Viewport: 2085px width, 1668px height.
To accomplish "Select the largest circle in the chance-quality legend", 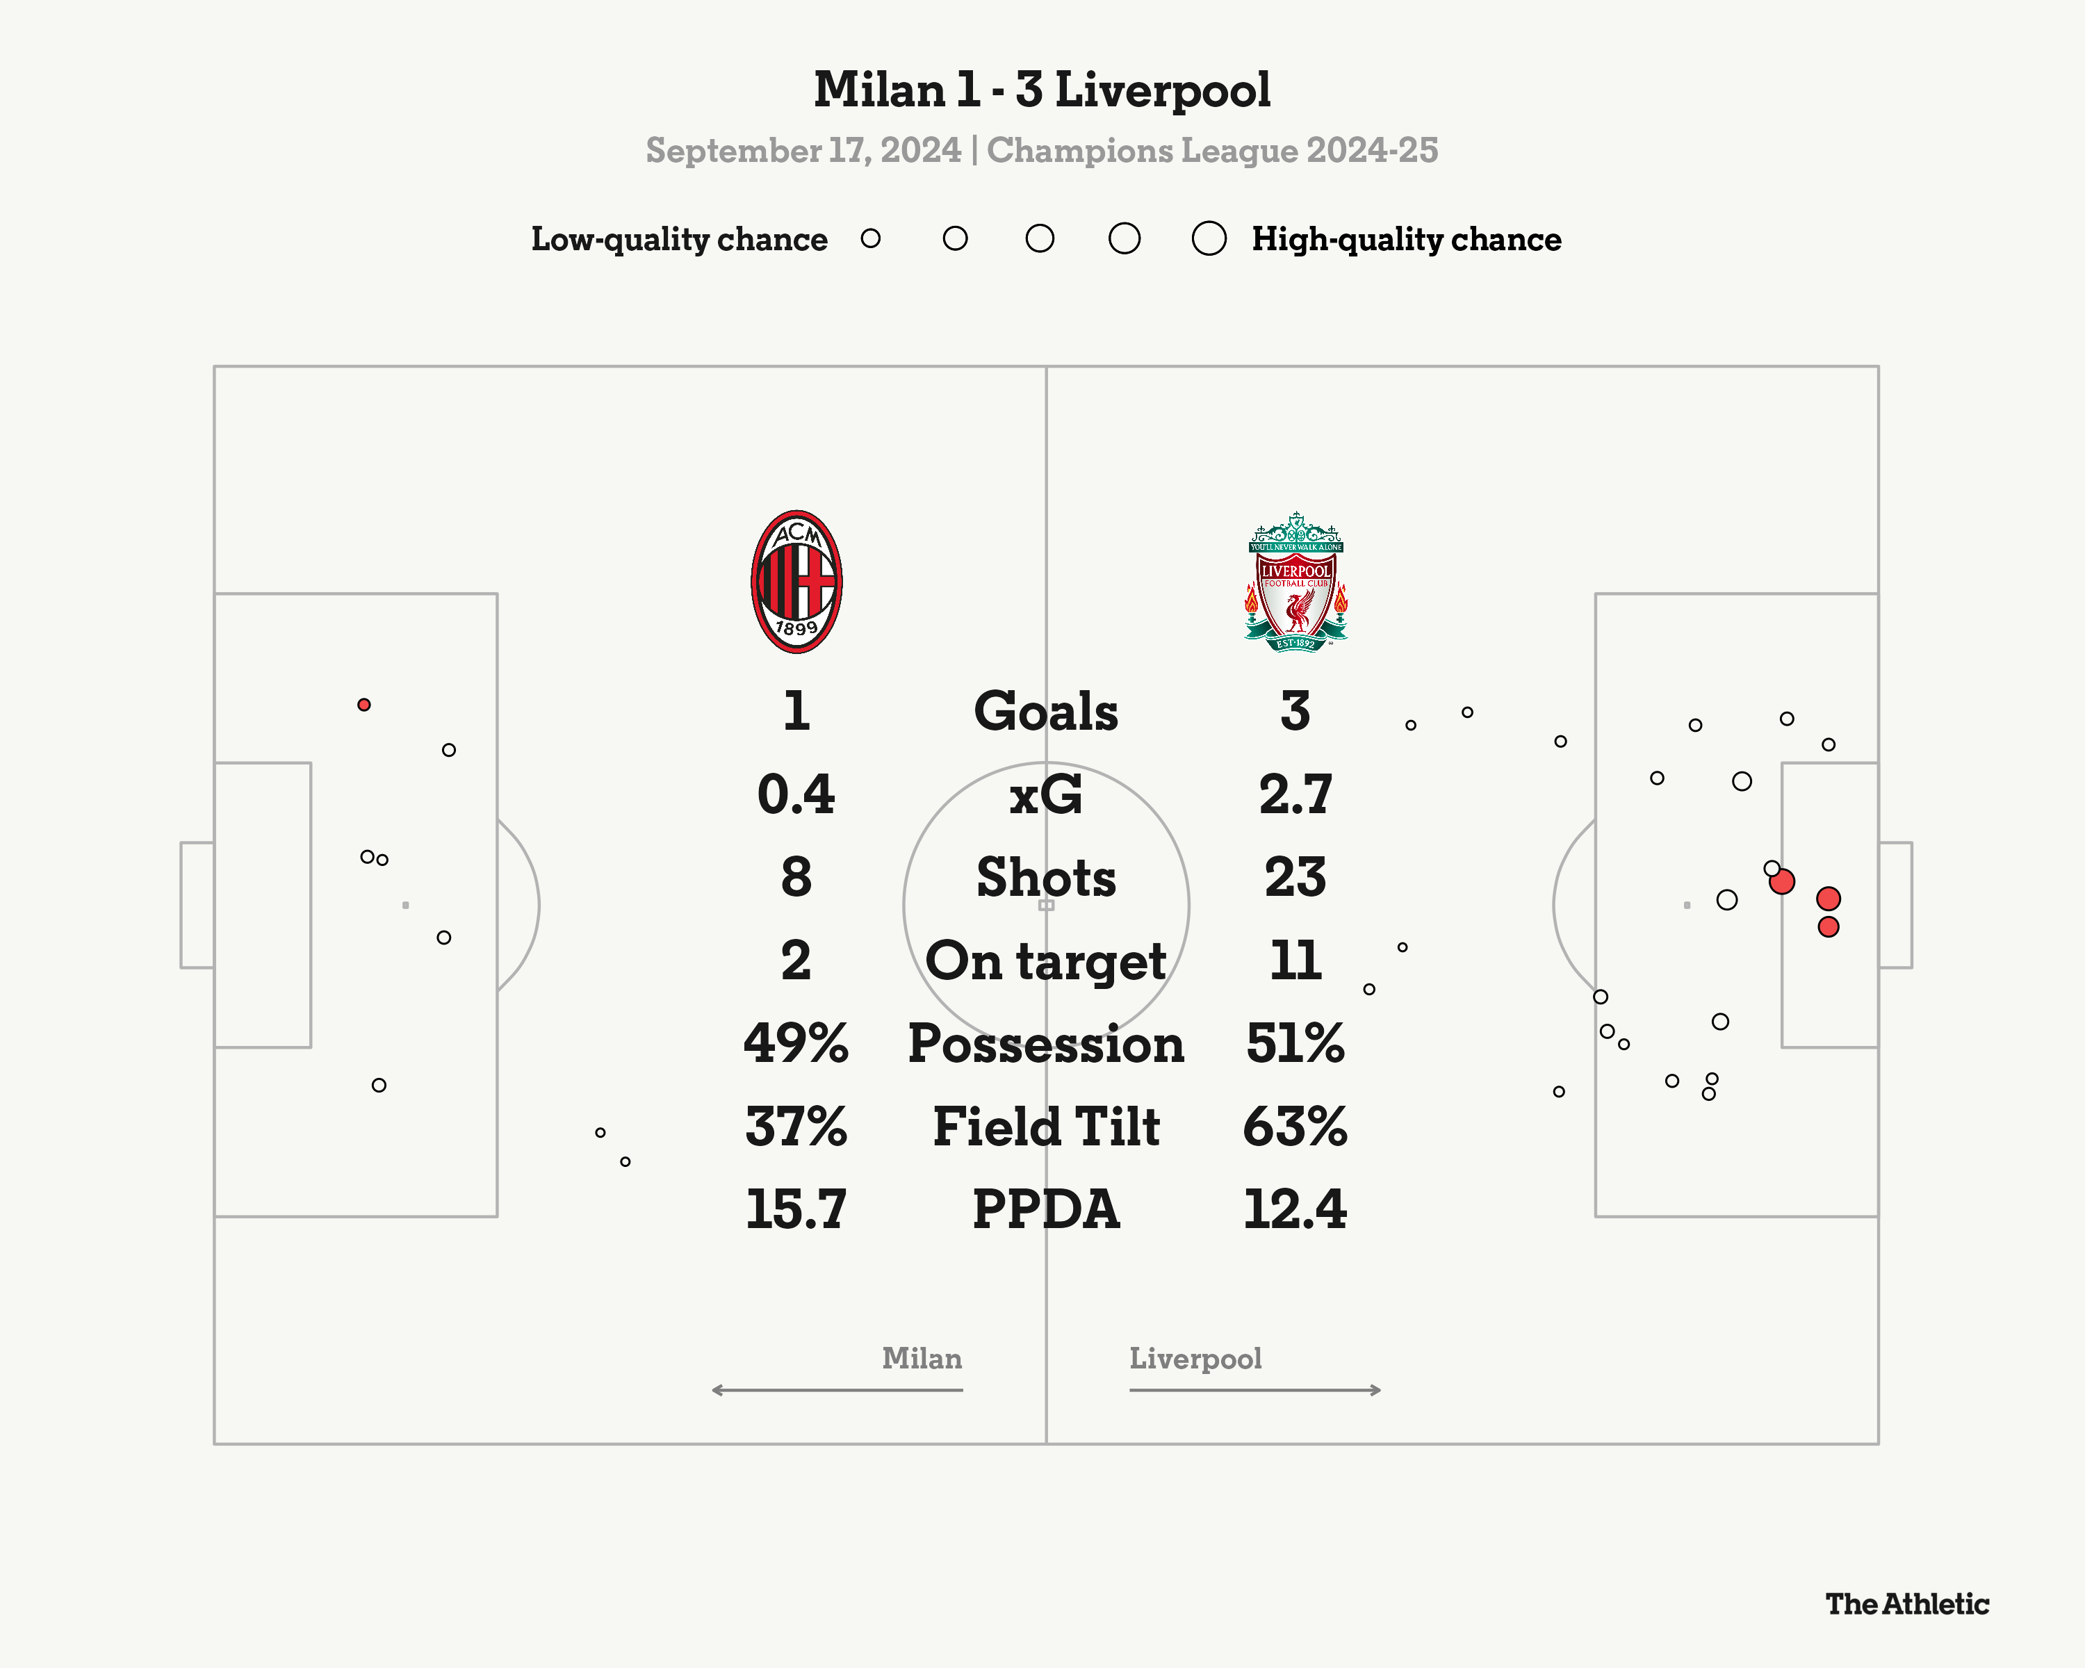I will [x=1209, y=239].
